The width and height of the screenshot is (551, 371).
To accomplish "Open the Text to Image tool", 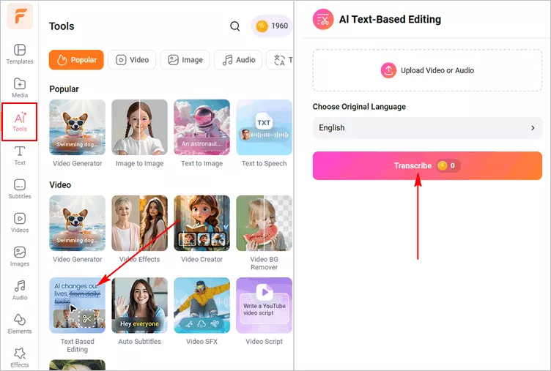I will pyautogui.click(x=201, y=133).
